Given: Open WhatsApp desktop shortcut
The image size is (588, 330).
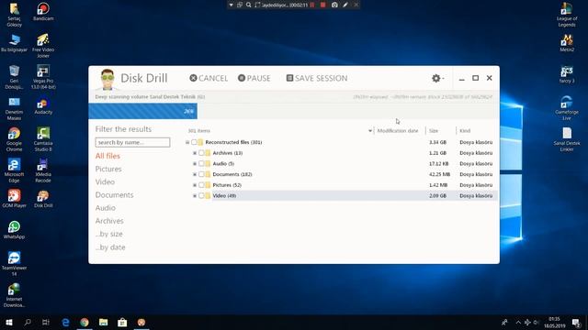Looking at the screenshot, I should point(15,230).
